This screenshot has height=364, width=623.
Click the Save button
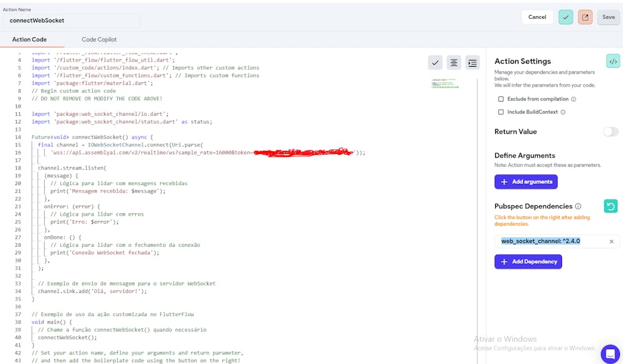click(609, 17)
